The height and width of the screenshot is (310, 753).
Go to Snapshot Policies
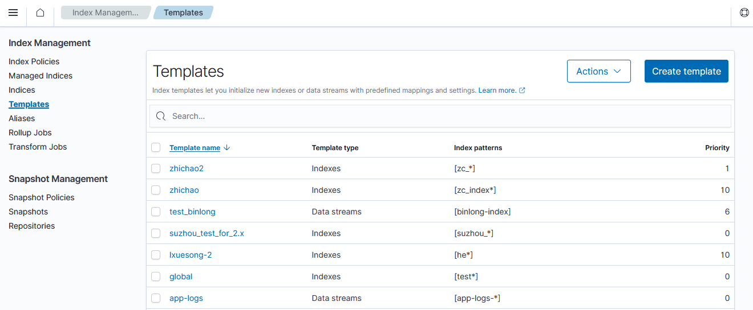[x=42, y=197]
